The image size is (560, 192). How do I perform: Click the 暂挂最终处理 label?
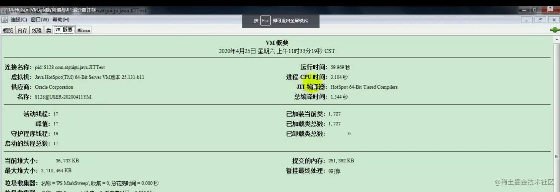(x=306, y=171)
